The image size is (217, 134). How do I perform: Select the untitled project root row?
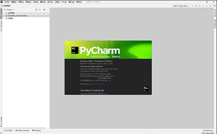[26, 13]
